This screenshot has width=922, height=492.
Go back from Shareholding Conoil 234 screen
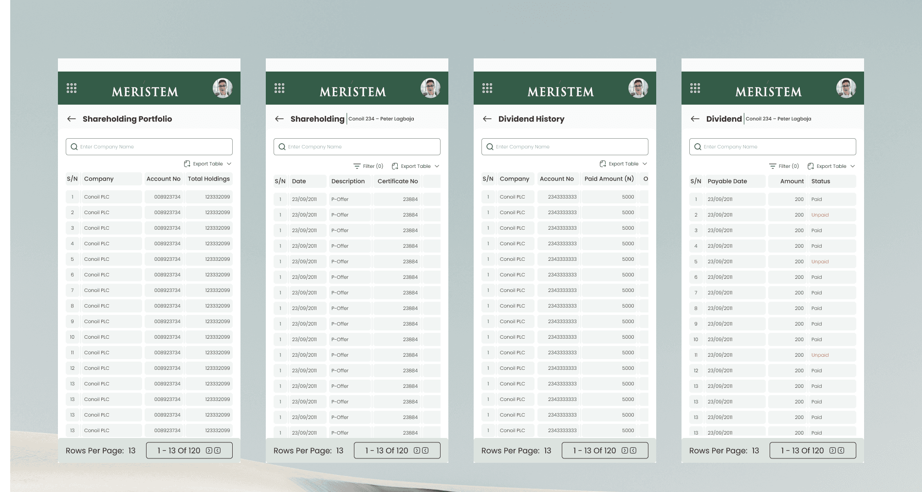pos(279,119)
